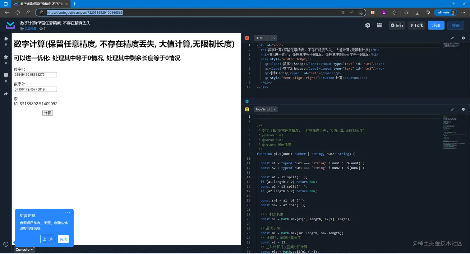The height and width of the screenshot is (254, 470).
Task: Click the 注册 register button
Action: tap(436, 25)
